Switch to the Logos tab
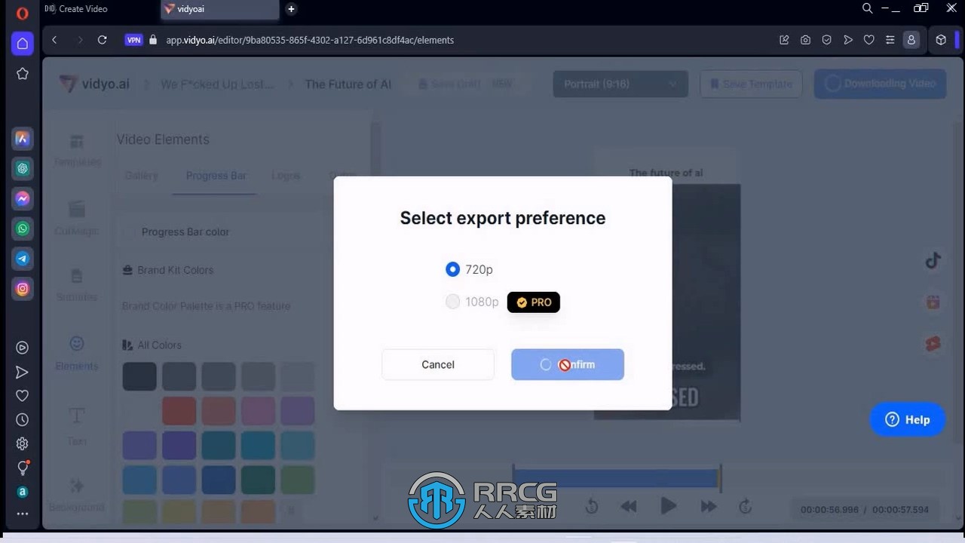The height and width of the screenshot is (543, 965). (286, 176)
